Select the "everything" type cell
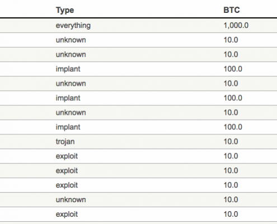This screenshot has height=224, width=277. click(73, 26)
